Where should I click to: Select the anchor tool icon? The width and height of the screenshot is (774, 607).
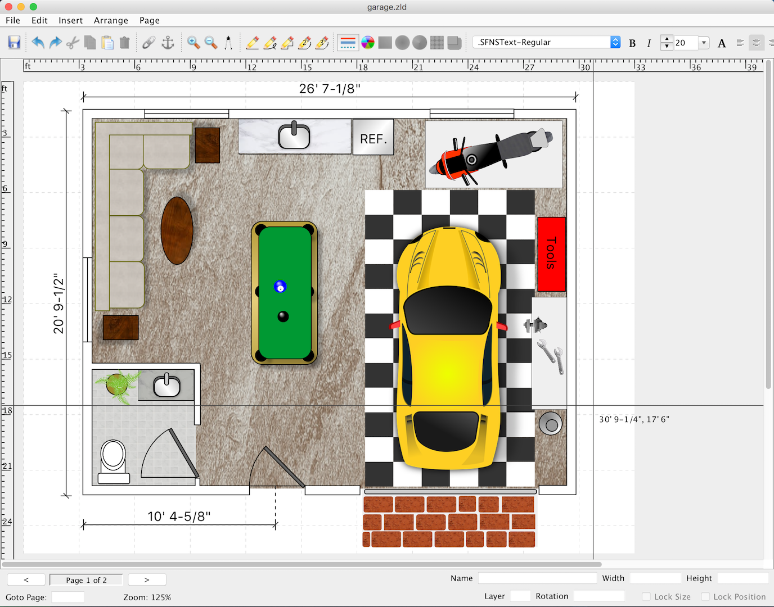point(168,43)
